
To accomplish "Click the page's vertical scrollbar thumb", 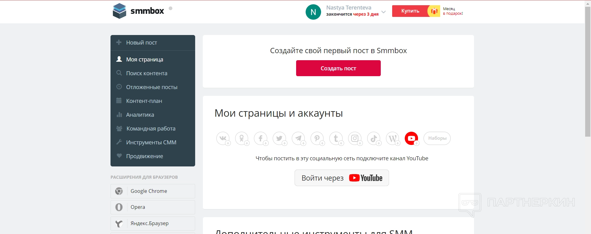I will click(588, 71).
